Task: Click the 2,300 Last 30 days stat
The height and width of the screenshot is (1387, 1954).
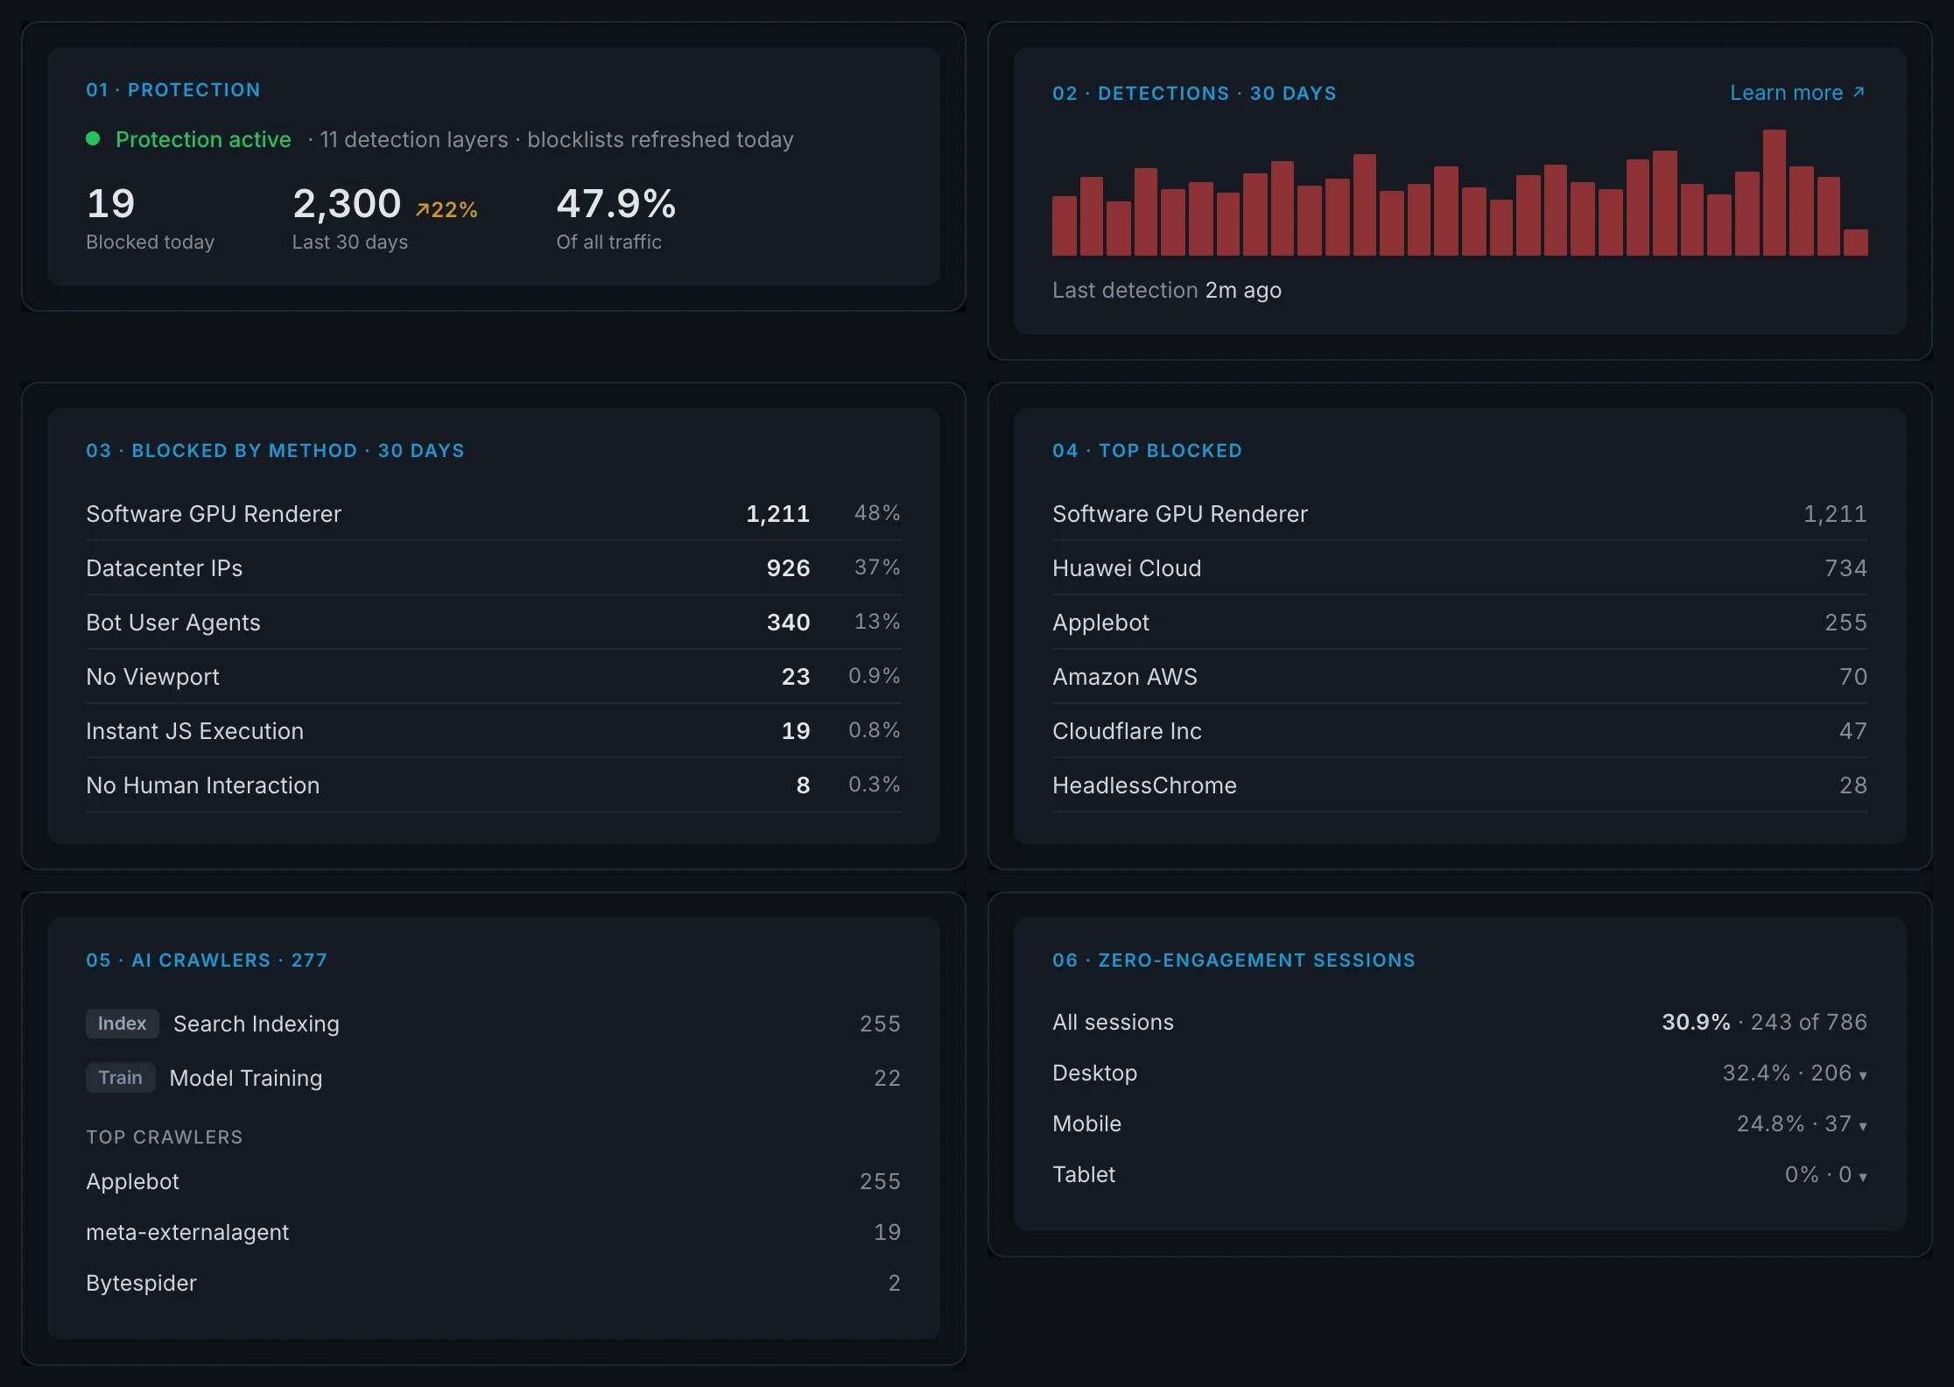Action: (385, 219)
